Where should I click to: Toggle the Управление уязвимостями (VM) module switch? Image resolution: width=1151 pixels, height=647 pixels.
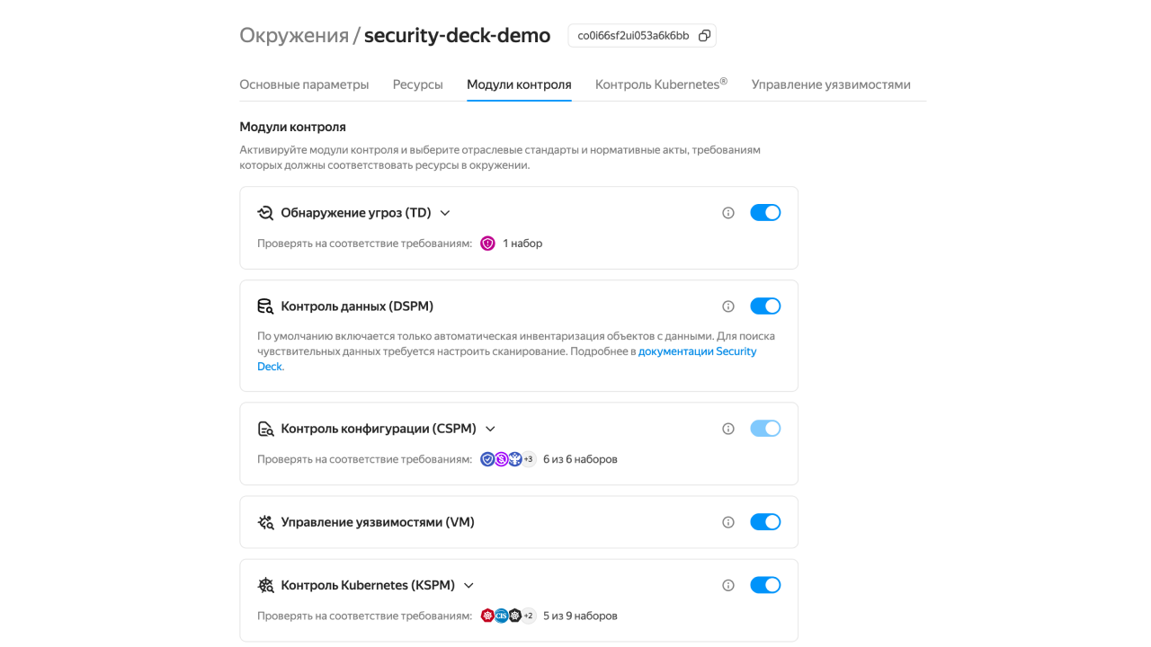(x=765, y=522)
